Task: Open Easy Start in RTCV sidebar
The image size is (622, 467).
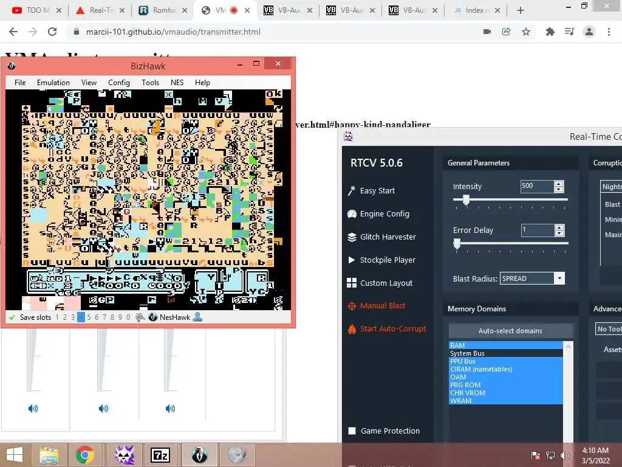Action: pos(371,190)
